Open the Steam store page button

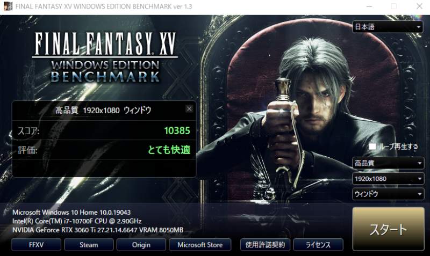click(x=89, y=245)
